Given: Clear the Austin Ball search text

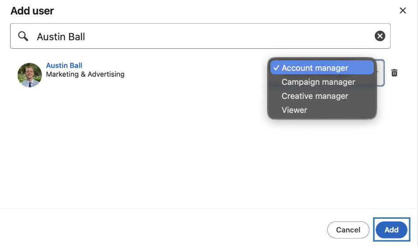Looking at the screenshot, I should click(380, 36).
